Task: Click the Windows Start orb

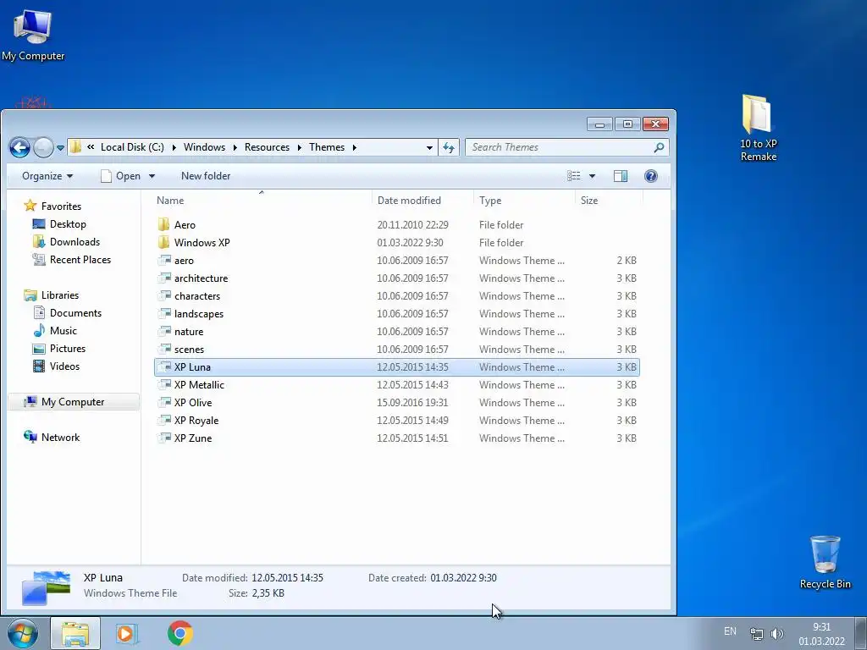Action: (x=23, y=633)
